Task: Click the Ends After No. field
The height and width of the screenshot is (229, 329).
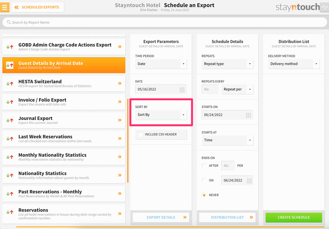Action: (x=228, y=166)
